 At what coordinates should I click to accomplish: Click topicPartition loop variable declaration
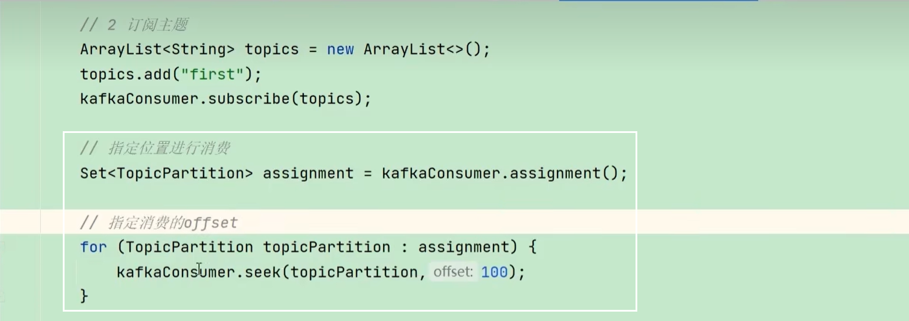pyautogui.click(x=326, y=247)
